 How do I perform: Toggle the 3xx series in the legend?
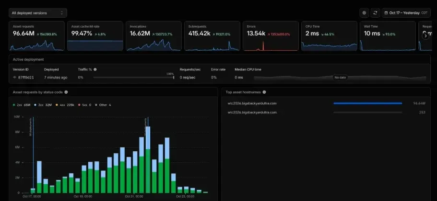tap(42, 105)
